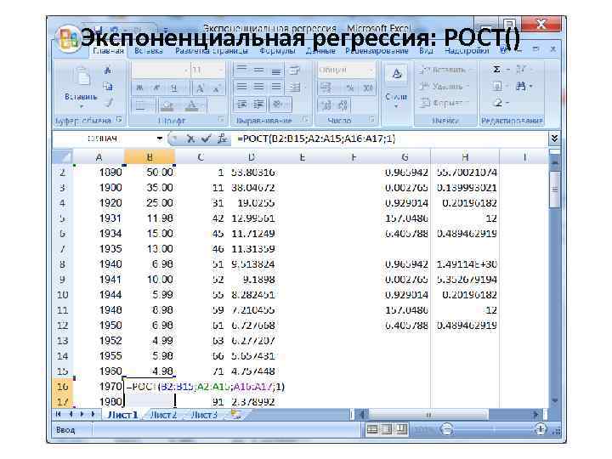This screenshot has height=459, width=612.
Task: Click the cancel (X) formula entry button
Action: pos(190,139)
